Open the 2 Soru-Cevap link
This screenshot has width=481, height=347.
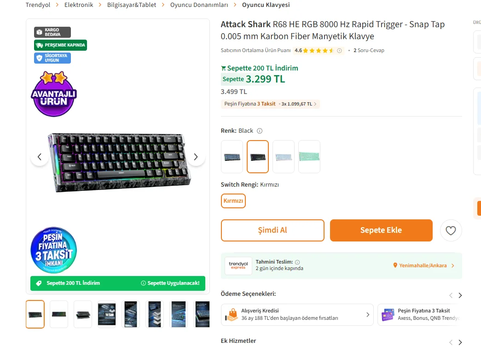(369, 50)
